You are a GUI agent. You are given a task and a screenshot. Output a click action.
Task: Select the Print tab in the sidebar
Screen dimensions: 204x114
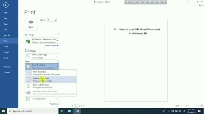click(9, 41)
